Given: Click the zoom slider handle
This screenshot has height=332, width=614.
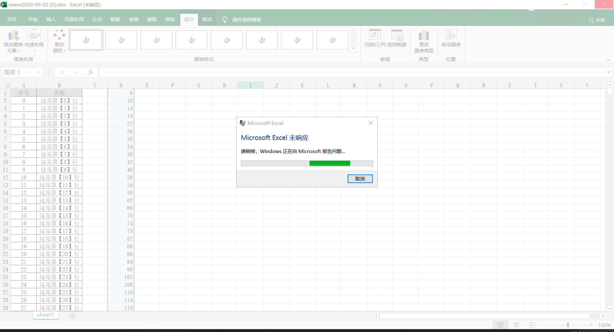Looking at the screenshot, I should click(568, 325).
